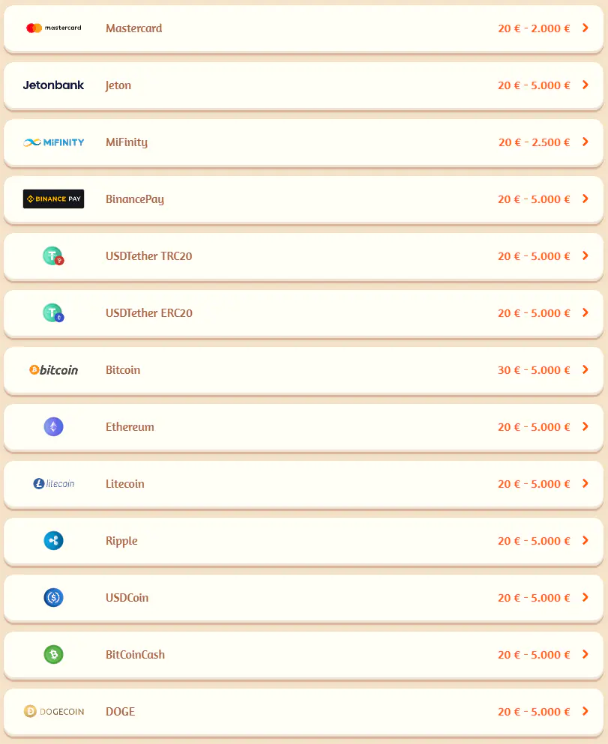
Task: Expand the Bitcoin row chevron arrow
Action: pyautogui.click(x=586, y=370)
